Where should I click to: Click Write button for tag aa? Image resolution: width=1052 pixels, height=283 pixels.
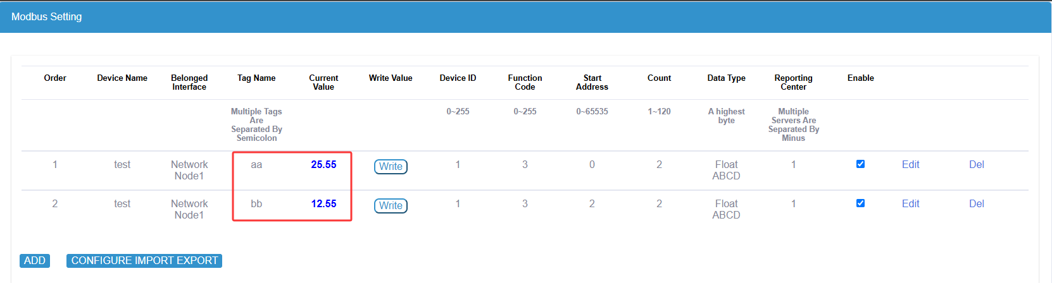pyautogui.click(x=391, y=166)
